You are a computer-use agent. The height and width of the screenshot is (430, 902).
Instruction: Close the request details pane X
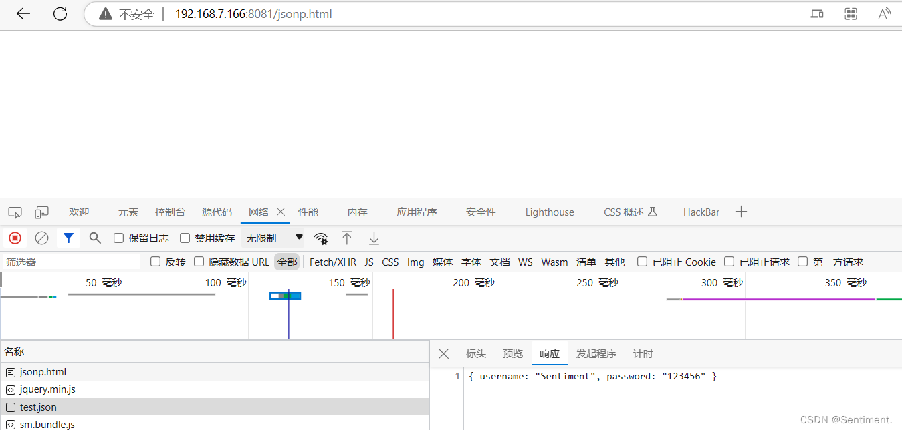pos(443,354)
